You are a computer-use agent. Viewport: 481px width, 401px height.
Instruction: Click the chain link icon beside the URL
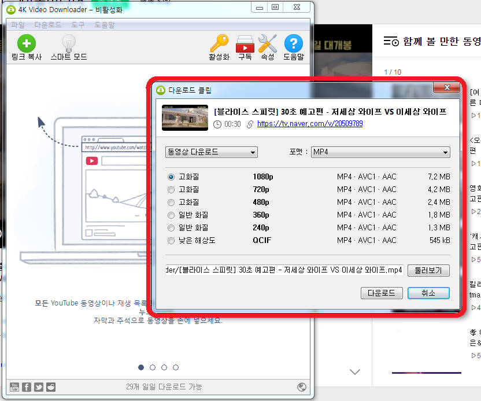click(x=250, y=124)
